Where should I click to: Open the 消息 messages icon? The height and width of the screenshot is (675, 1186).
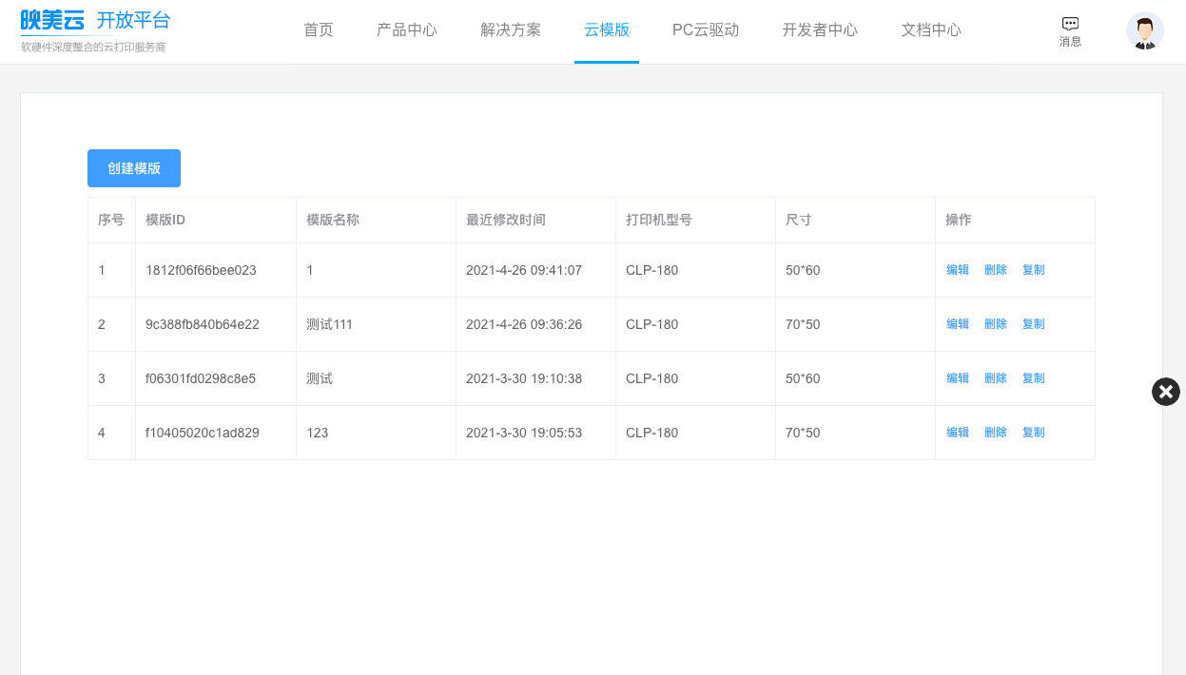[x=1070, y=31]
